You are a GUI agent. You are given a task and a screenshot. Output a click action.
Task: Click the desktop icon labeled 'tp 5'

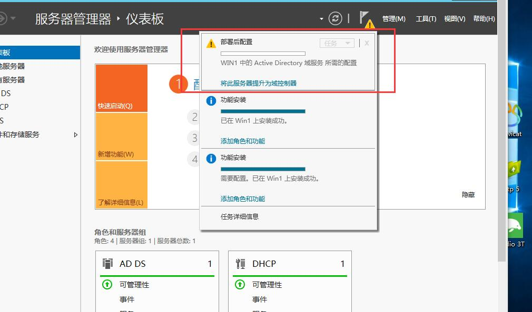(x=514, y=176)
